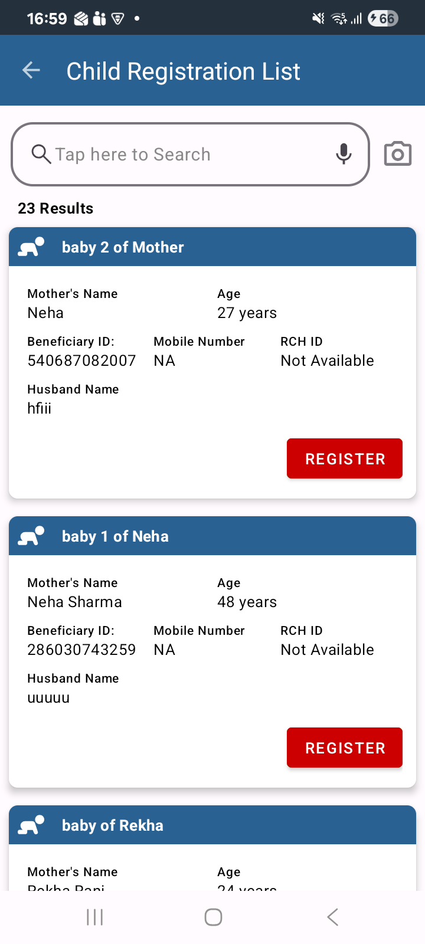Tap the battery indicator in status bar
Viewport: 425px width, 944px height.
pyautogui.click(x=382, y=18)
